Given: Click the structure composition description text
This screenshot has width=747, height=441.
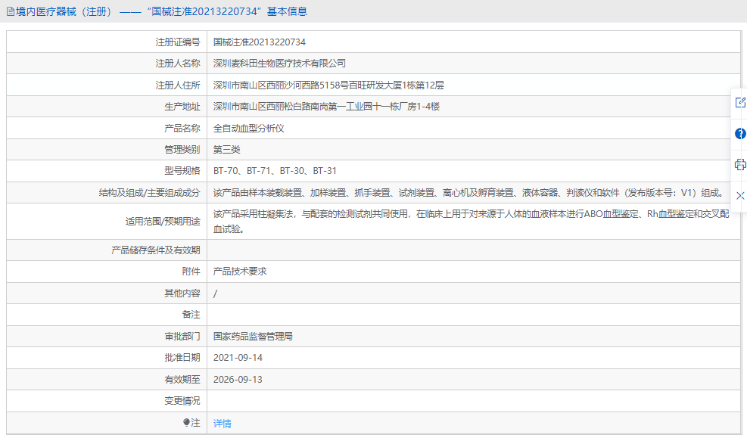Looking at the screenshot, I should pyautogui.click(x=468, y=193).
